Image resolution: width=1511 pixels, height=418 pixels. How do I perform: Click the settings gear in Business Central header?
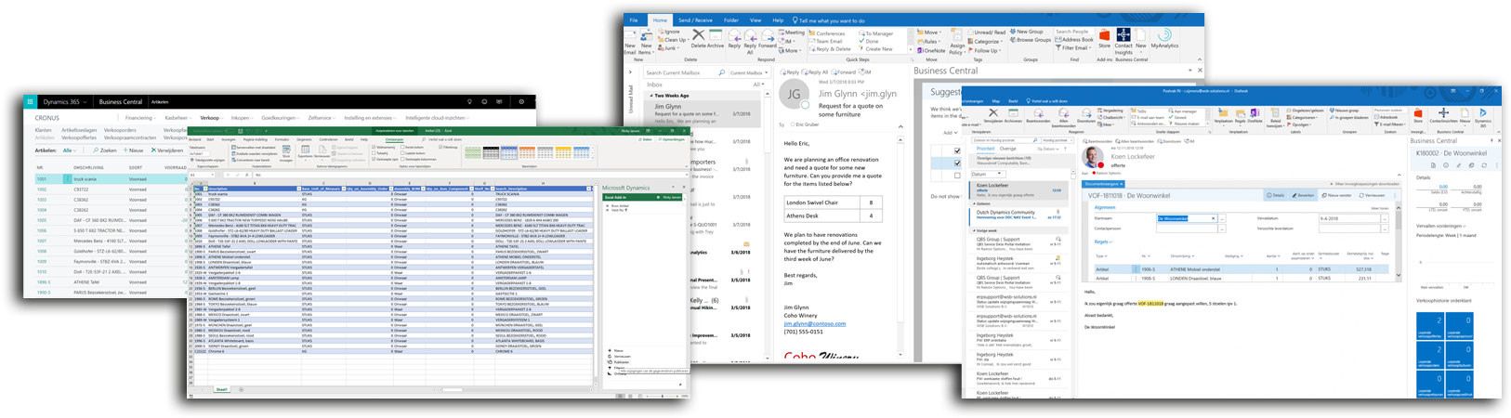[521, 101]
